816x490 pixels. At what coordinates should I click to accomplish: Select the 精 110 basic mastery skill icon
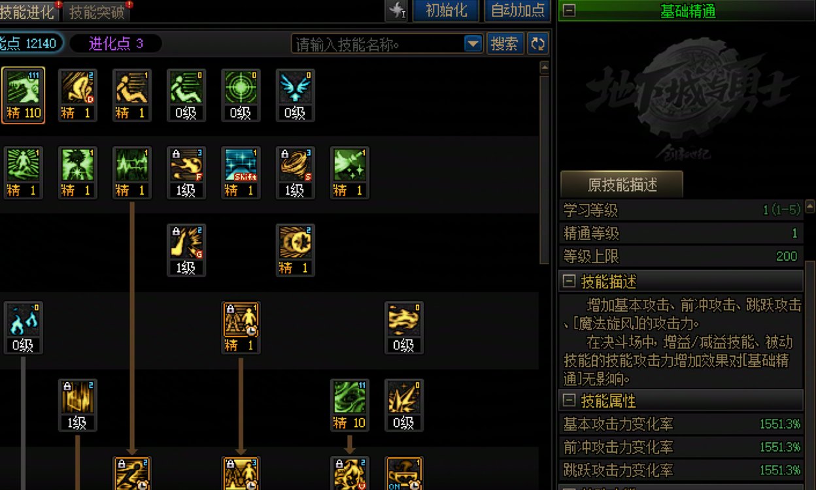(x=24, y=95)
